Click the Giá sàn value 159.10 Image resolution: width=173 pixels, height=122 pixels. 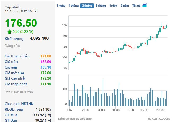click(46, 67)
